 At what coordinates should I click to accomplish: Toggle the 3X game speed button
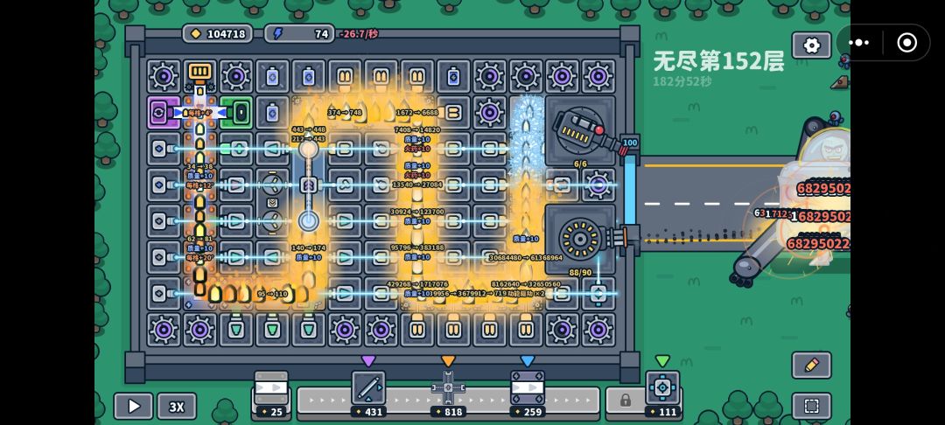(177, 407)
